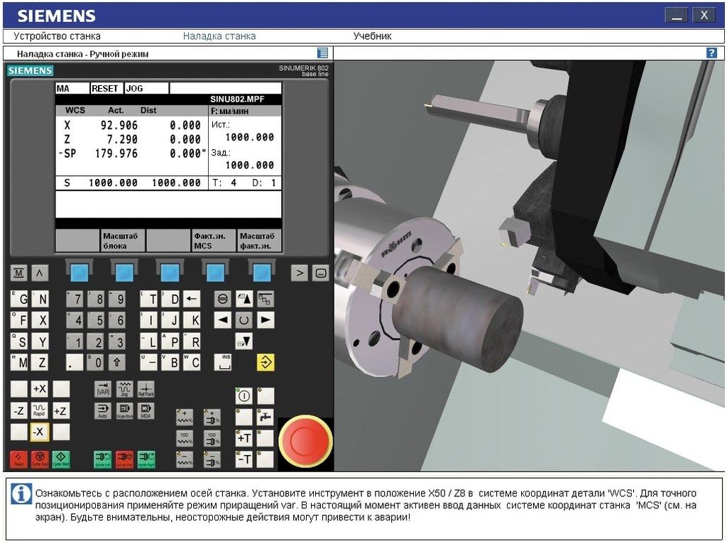The width and height of the screenshot is (727, 541).
Task: Start spindle rotation with Spindle Left key
Action: tap(103, 459)
